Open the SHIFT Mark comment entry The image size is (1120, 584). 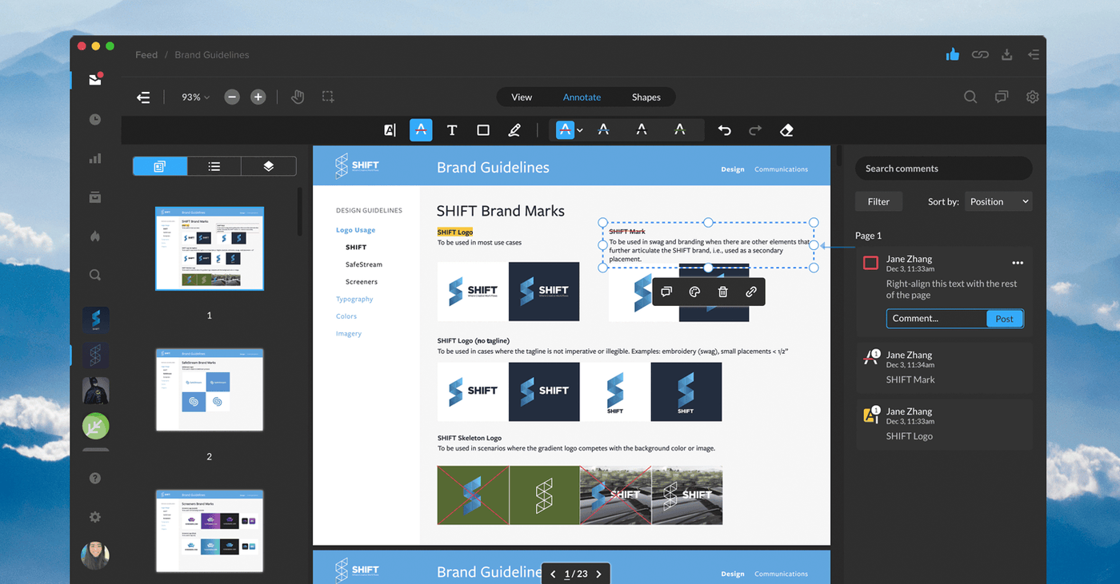[x=944, y=367]
